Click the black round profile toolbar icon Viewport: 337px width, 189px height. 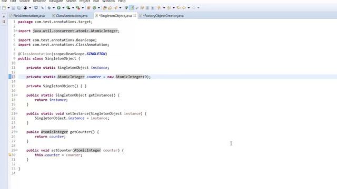coord(25,8)
